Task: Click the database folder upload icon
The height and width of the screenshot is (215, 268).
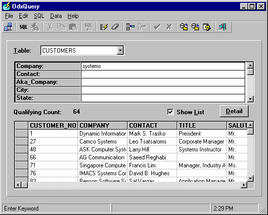Action: point(184,27)
